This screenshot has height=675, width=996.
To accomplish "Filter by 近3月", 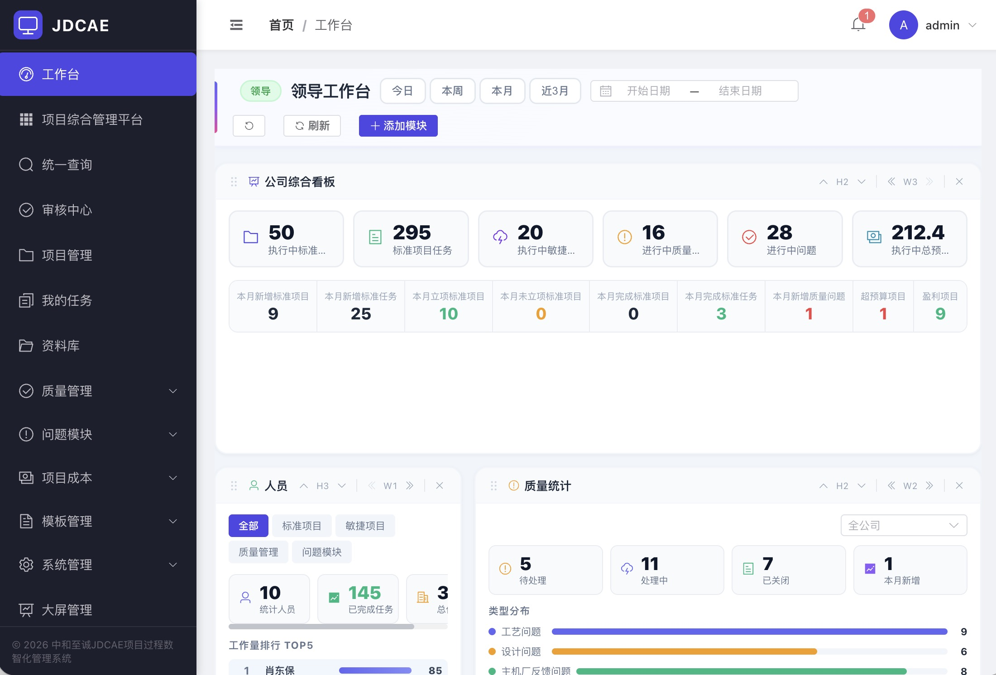I will (x=555, y=91).
